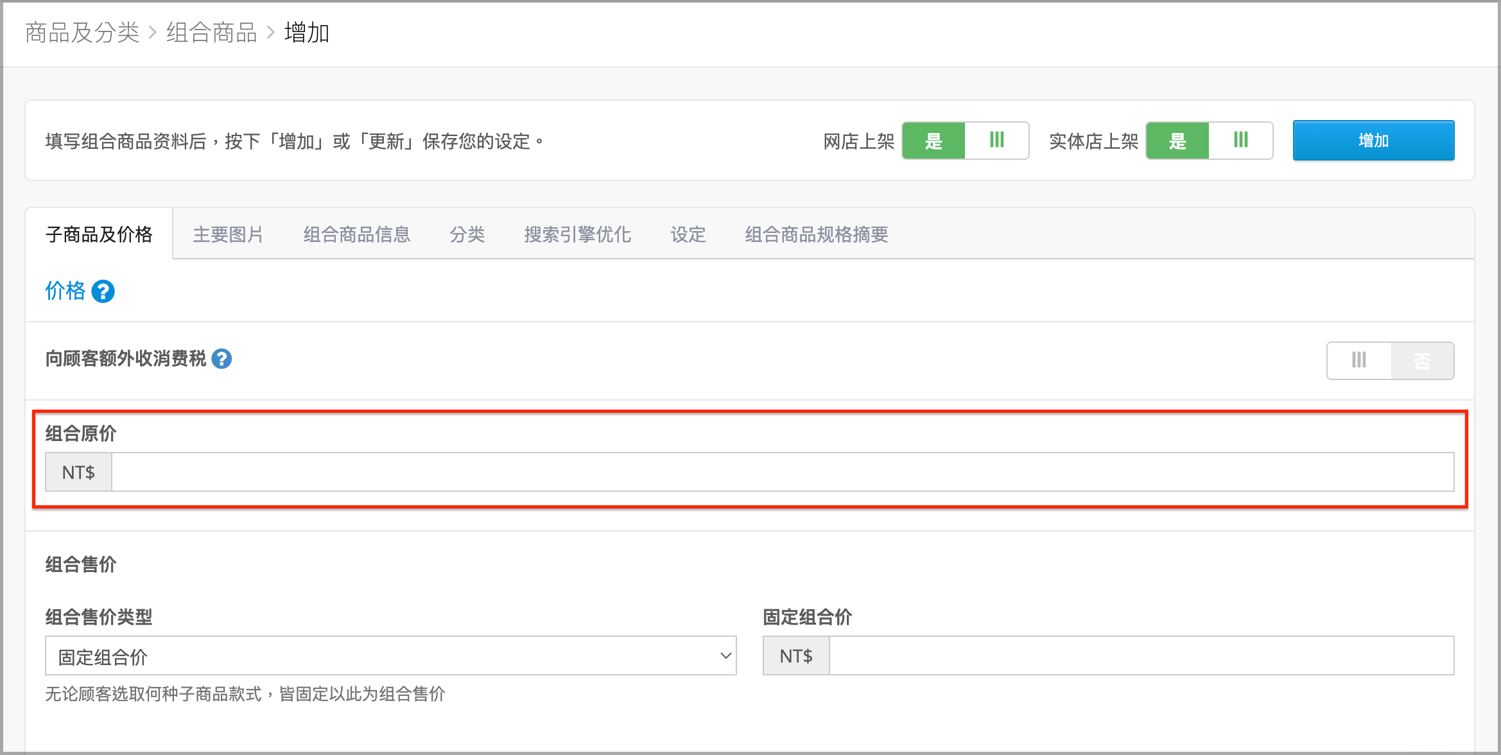
Task: Open the 设定 tab
Action: point(688,234)
